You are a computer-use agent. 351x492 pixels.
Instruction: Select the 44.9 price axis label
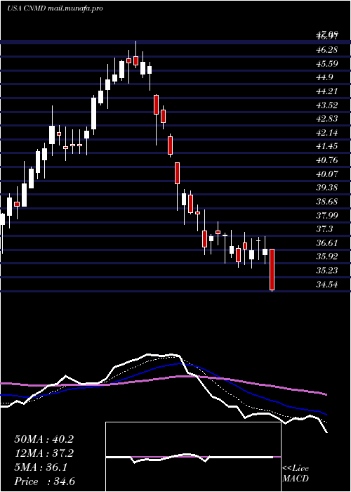pyautogui.click(x=324, y=77)
